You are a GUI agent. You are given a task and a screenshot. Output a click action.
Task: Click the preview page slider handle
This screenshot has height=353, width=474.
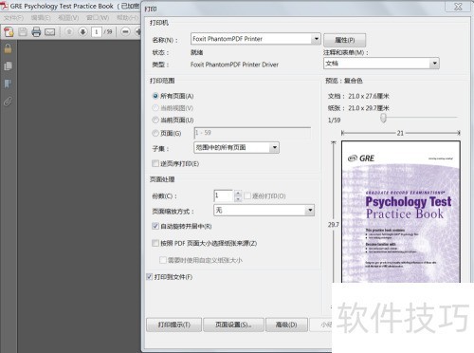[x=383, y=118]
